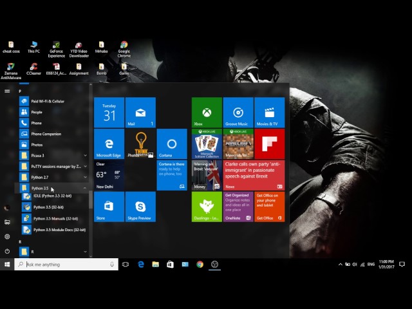Open Edge from the taskbar
412x309 pixels.
click(141, 265)
